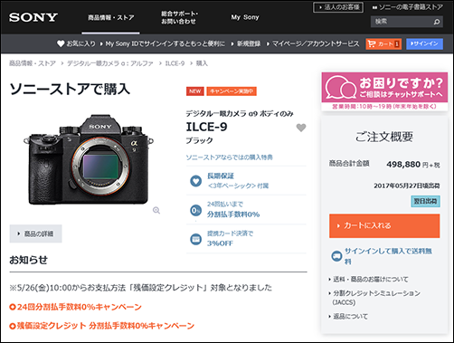Open ソニーの電子書籍ストア link
This screenshot has width=454, height=343.
point(408,7)
